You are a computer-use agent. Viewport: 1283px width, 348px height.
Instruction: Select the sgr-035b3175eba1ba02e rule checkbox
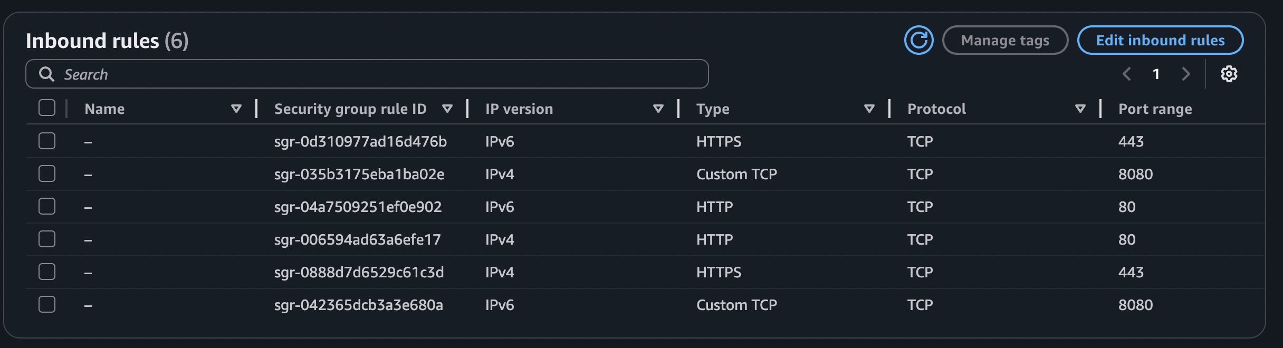coord(47,174)
